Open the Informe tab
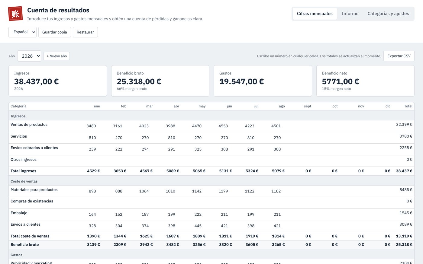 pyautogui.click(x=350, y=14)
